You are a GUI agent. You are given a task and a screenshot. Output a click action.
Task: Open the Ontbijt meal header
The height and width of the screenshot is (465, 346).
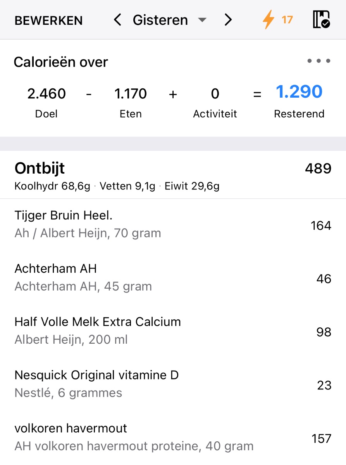[40, 169]
